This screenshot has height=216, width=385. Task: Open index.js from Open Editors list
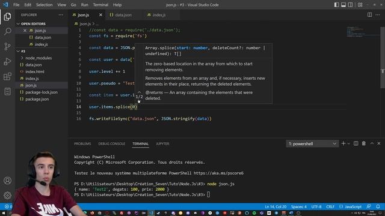point(41,44)
